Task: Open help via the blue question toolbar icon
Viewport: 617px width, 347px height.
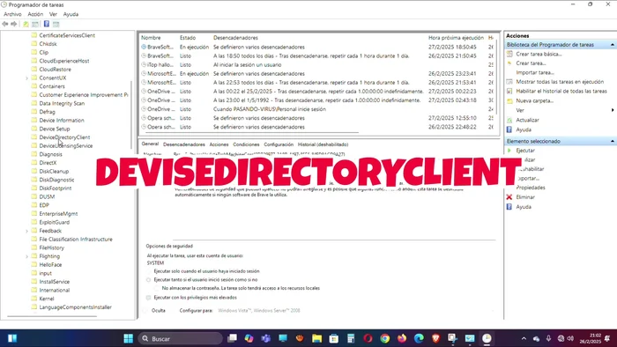Action: pos(47,24)
